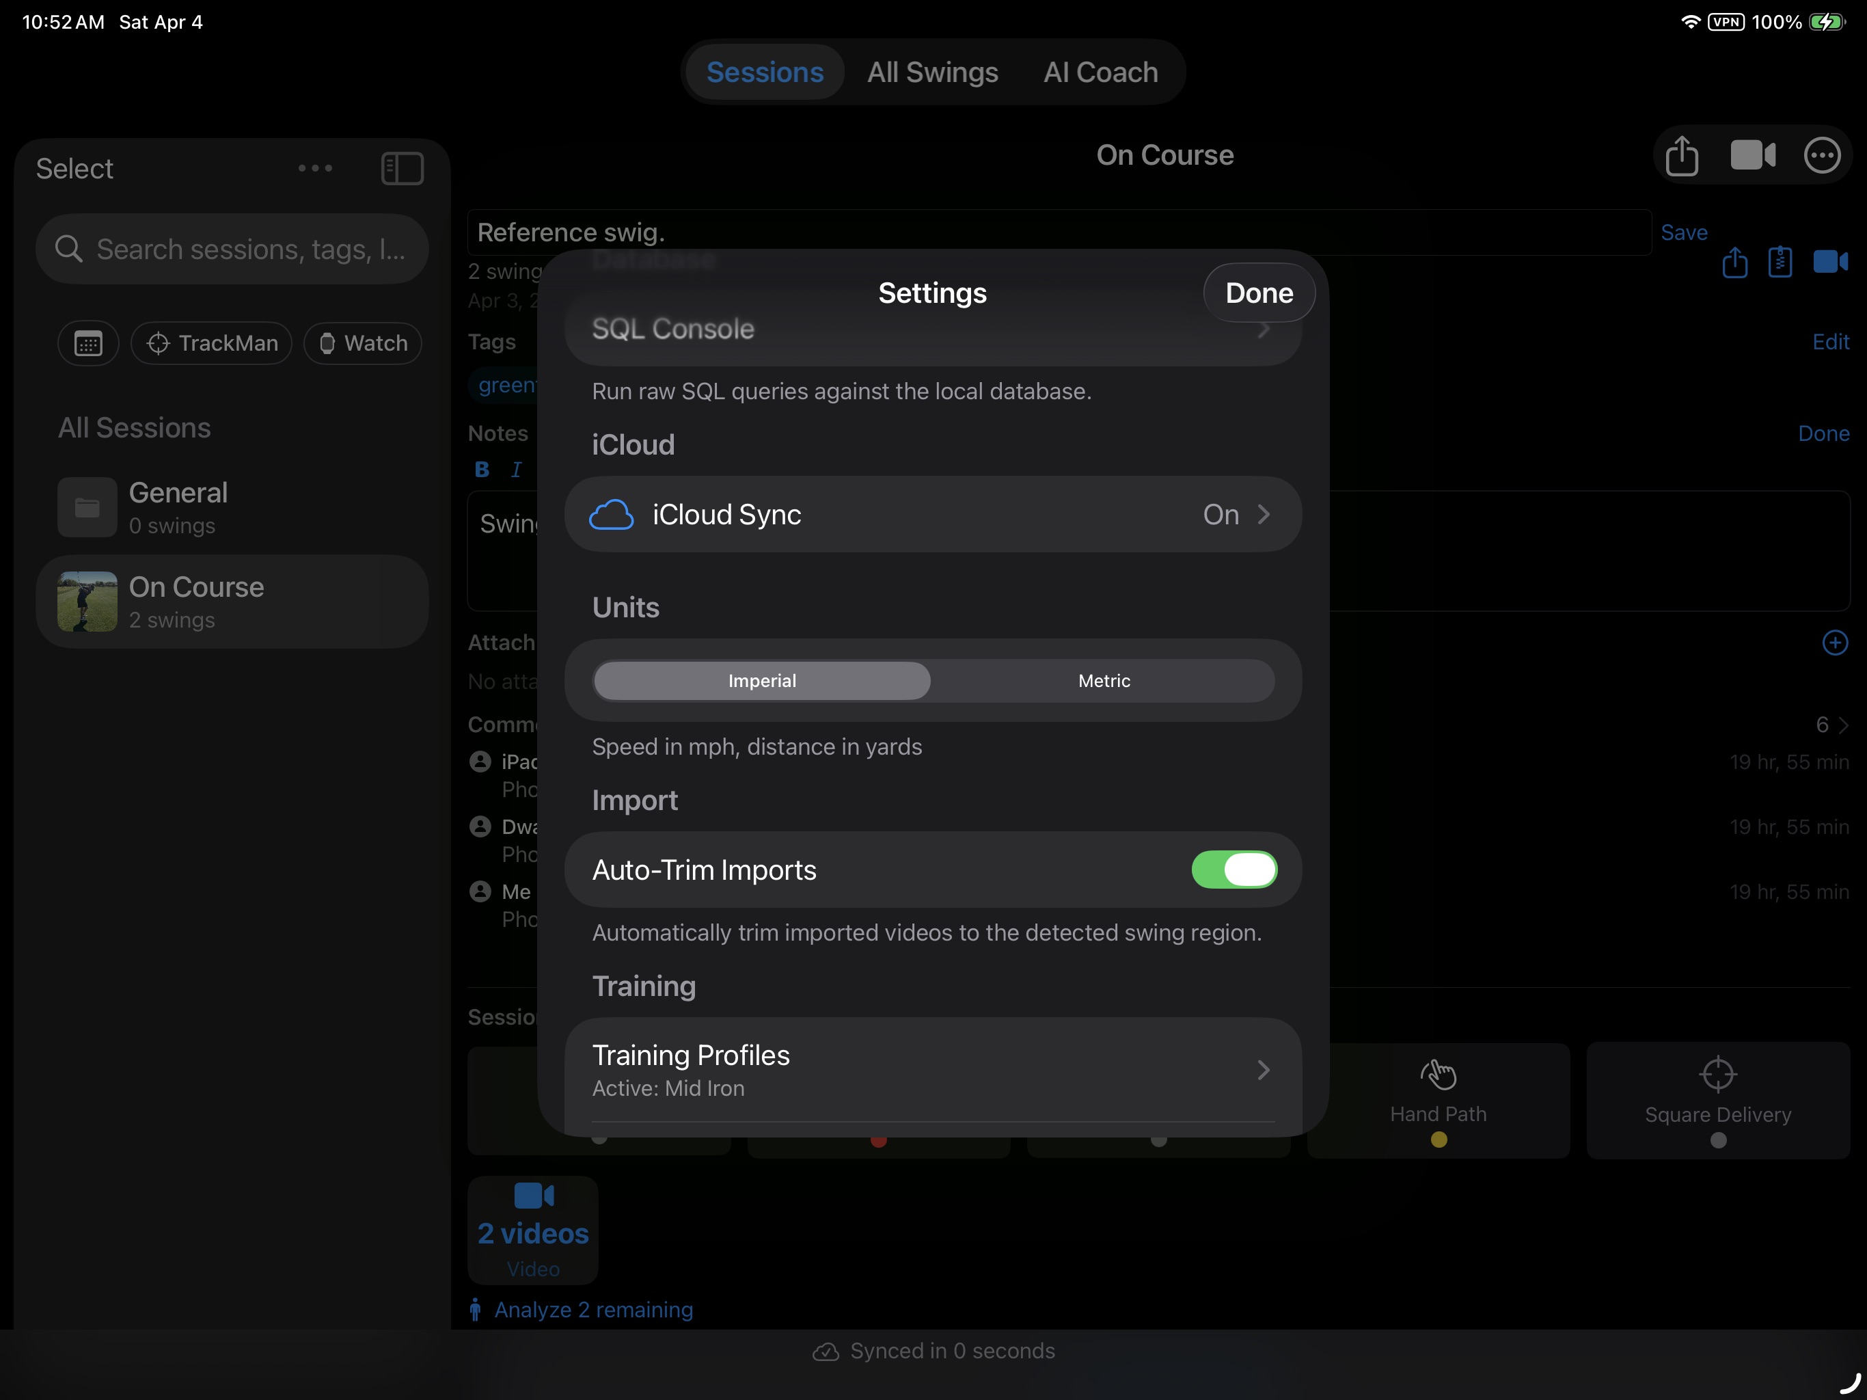The image size is (1867, 1400).
Task: Tap the share icon in top toolbar
Action: [1681, 157]
